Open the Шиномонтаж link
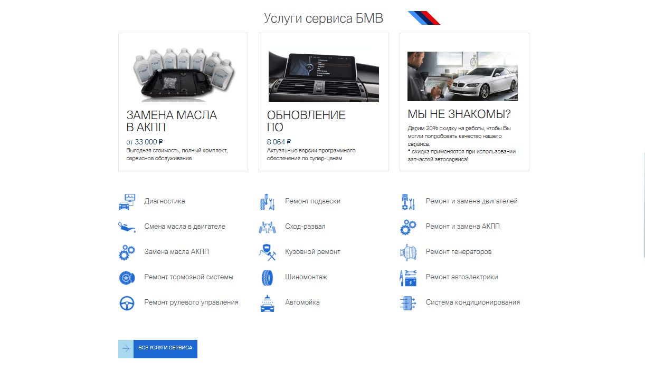The height and width of the screenshot is (372, 645). click(x=306, y=277)
